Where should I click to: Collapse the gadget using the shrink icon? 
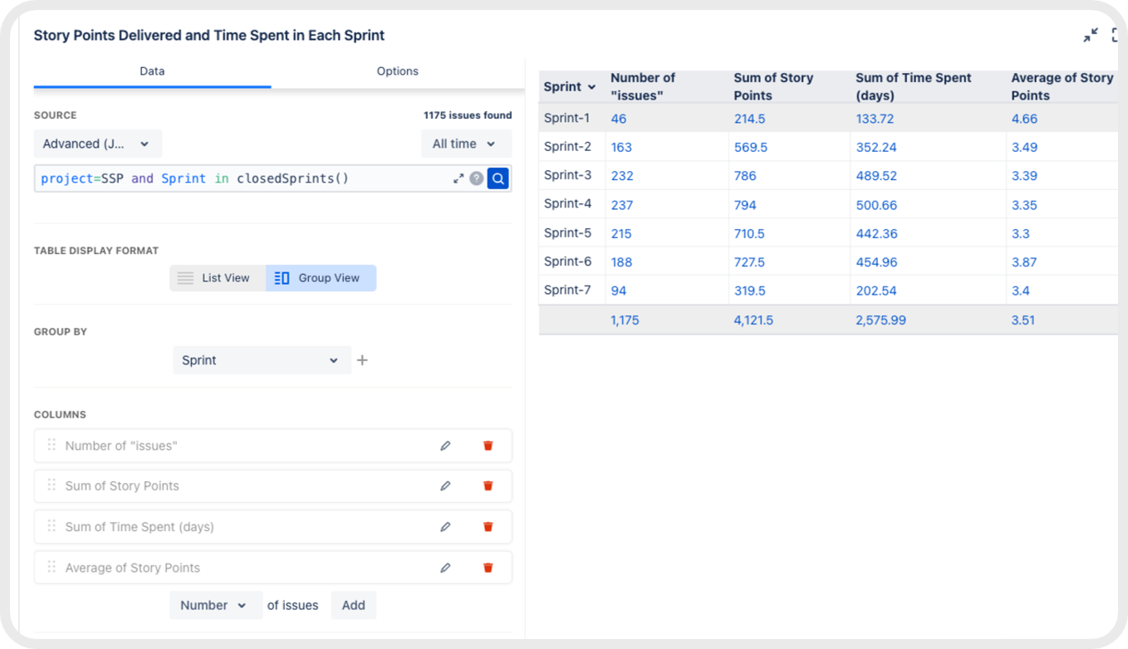(1090, 35)
